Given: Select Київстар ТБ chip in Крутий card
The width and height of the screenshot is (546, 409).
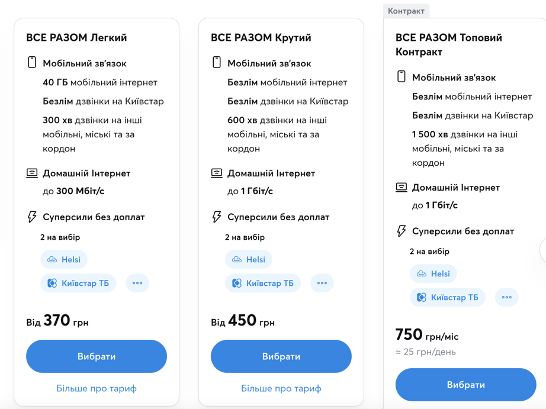Looking at the screenshot, I should click(263, 283).
